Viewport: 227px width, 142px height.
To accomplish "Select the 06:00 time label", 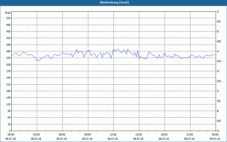I will pyautogui.click(x=62, y=135).
